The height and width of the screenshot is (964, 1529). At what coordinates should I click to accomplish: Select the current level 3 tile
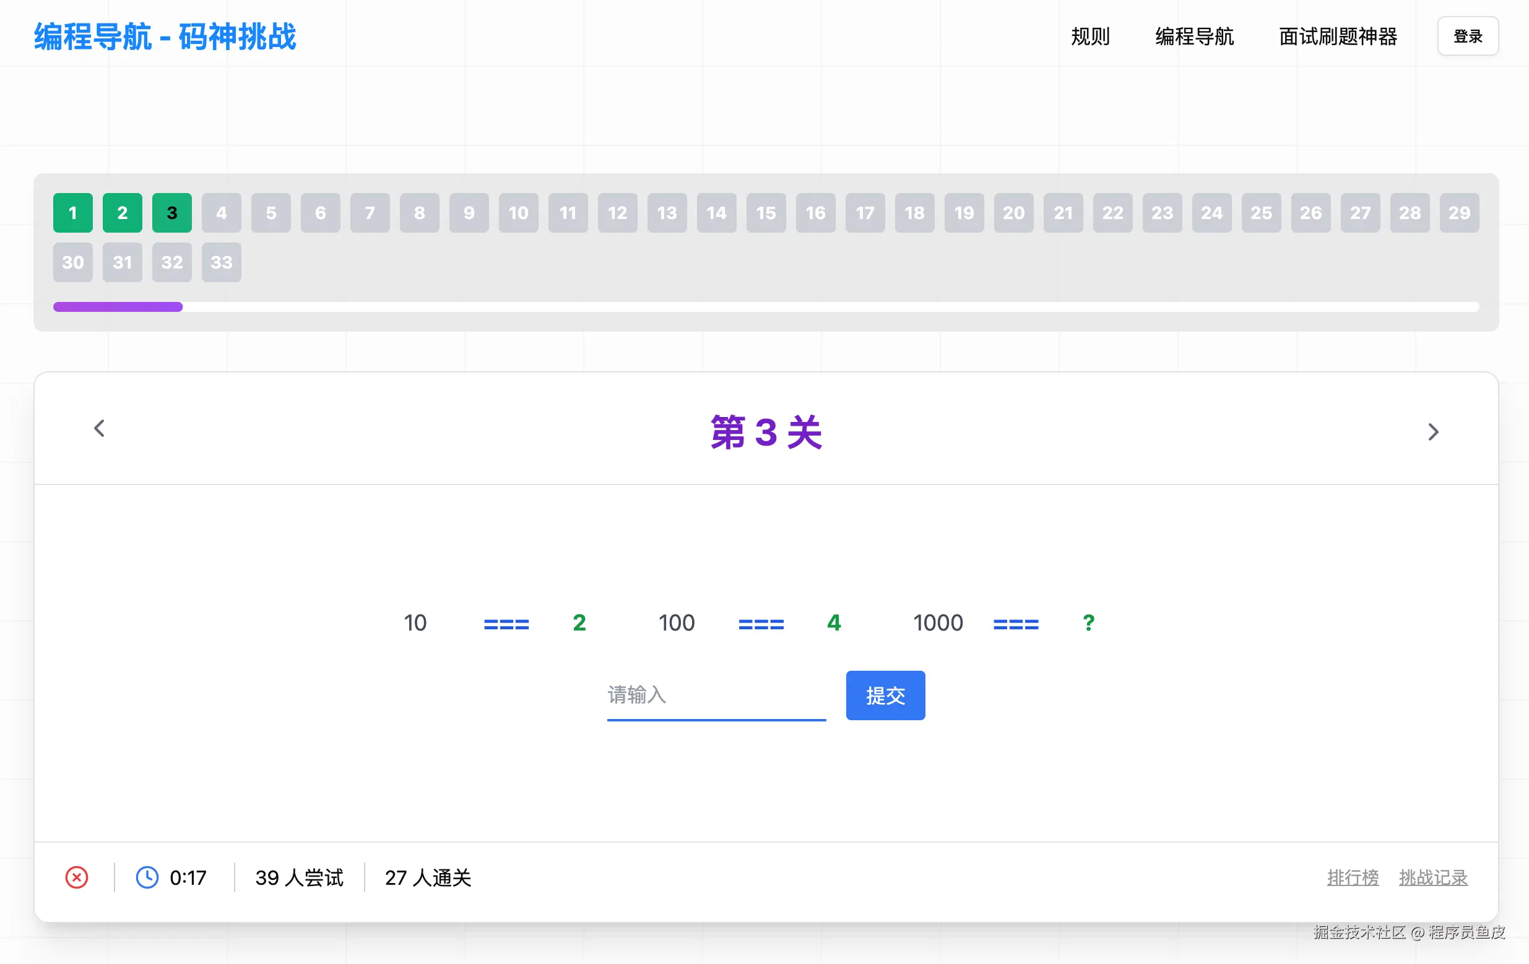172,213
